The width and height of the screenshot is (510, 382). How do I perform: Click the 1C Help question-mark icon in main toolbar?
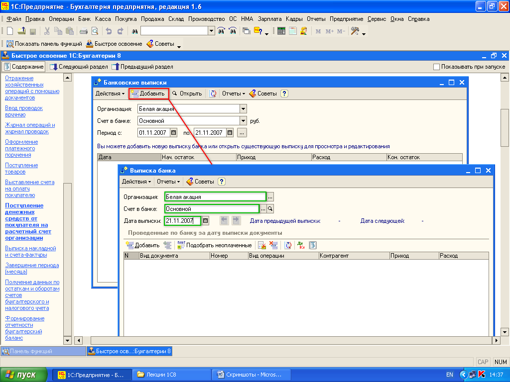[x=258, y=31]
